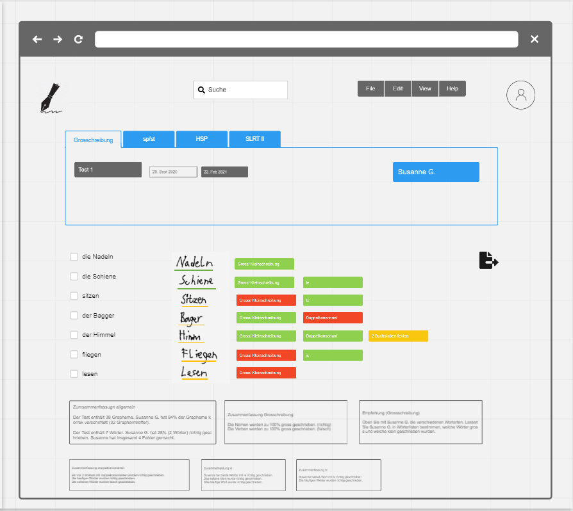Click the handwritten word "Nadeln"

coord(194,263)
